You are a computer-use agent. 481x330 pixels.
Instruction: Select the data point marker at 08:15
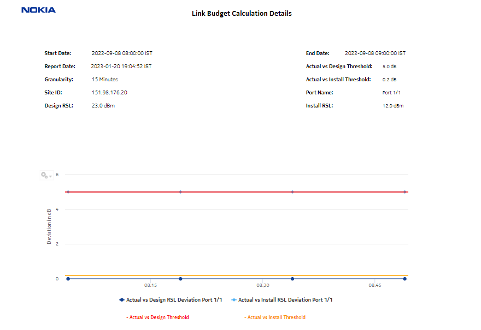click(180, 278)
